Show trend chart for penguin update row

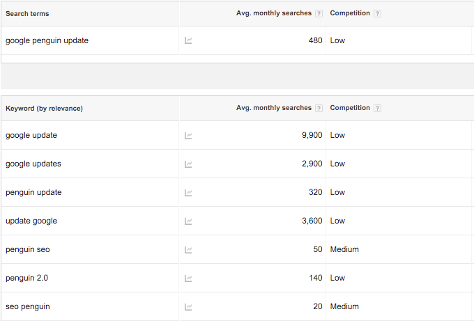[x=188, y=193]
